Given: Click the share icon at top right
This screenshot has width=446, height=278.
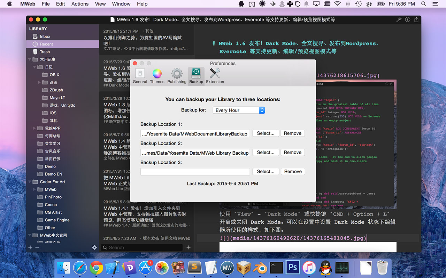Looking at the screenshot, I should 416,19.
